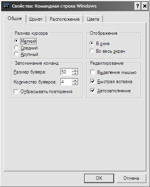This screenshot has width=150, height=187.
Task: Confirm settings with the OK button
Action: tap(99, 178)
